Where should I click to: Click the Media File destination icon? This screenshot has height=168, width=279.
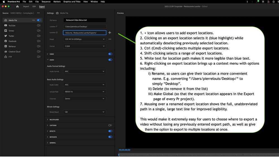[x=6, y=20]
